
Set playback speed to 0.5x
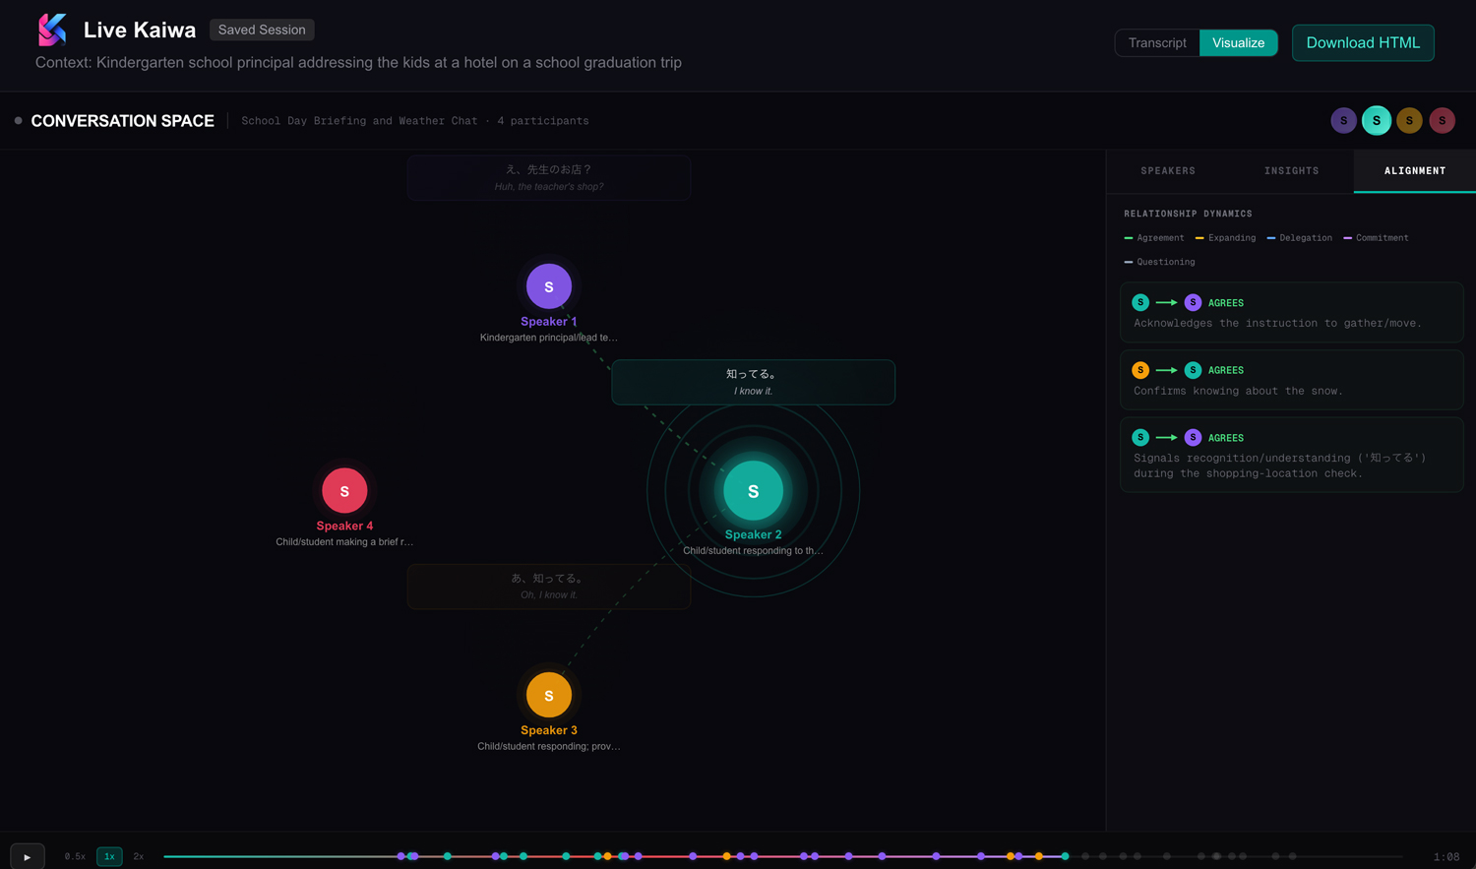click(x=73, y=856)
